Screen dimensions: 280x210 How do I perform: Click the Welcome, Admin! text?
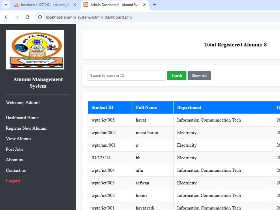pos(23,102)
